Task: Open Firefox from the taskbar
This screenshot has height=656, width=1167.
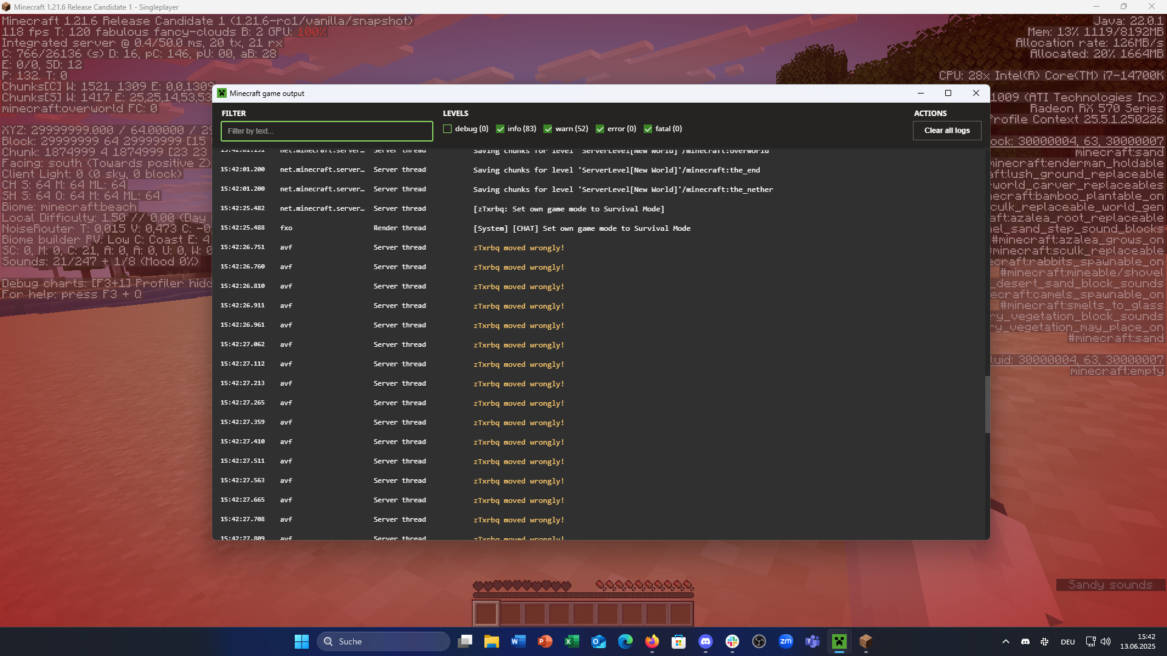Action: 652,641
